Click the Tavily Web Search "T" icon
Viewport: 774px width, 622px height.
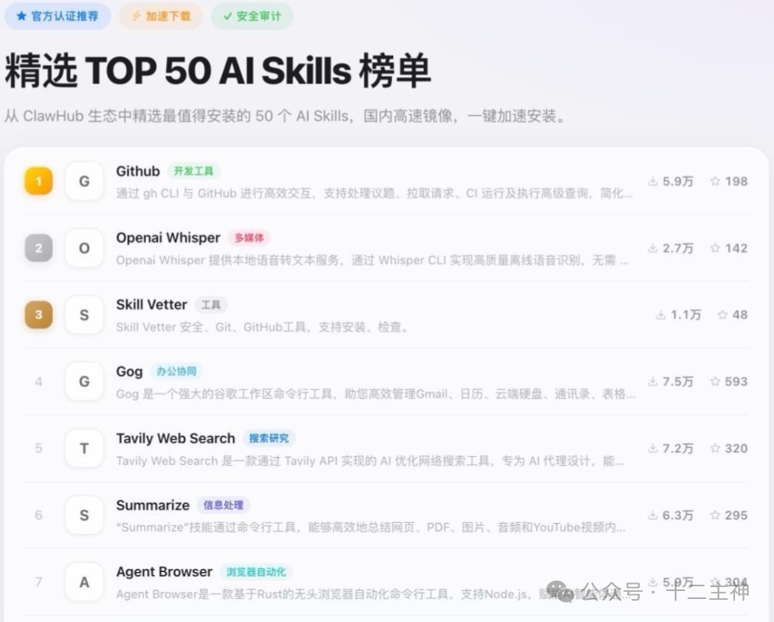83,447
